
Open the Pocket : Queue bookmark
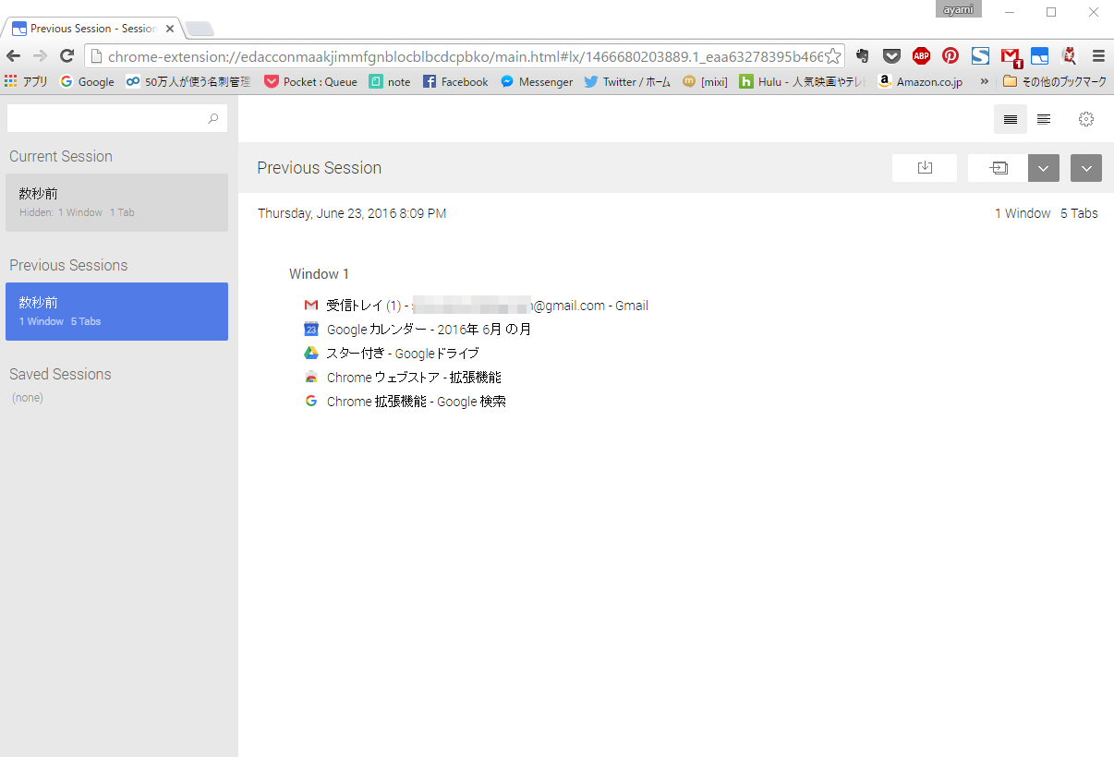click(310, 81)
